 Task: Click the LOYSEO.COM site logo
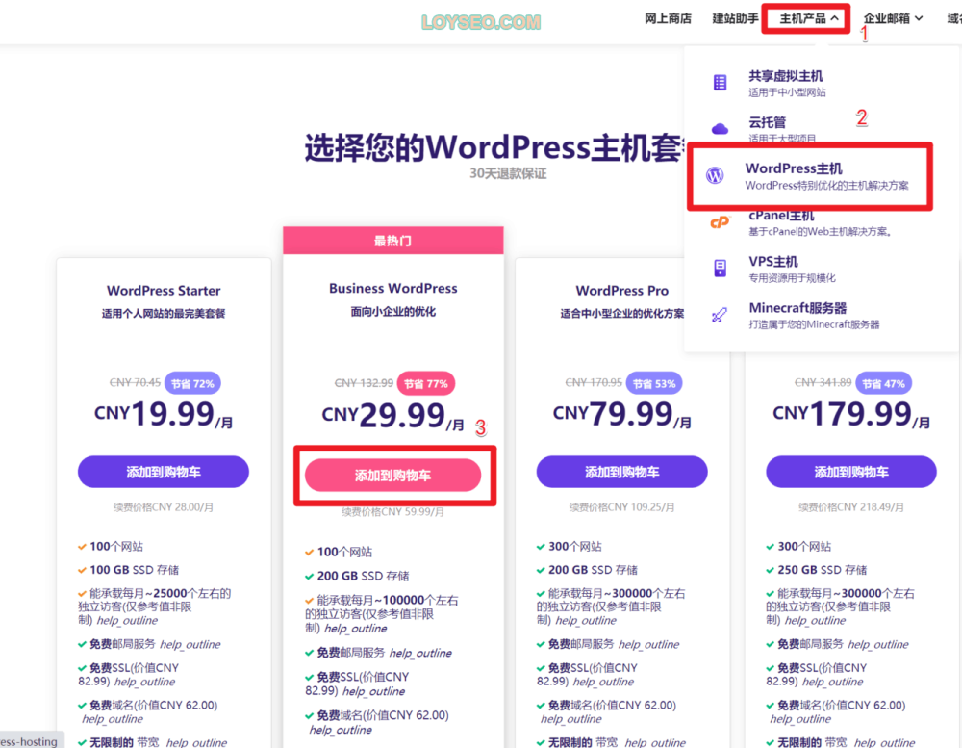click(x=481, y=22)
